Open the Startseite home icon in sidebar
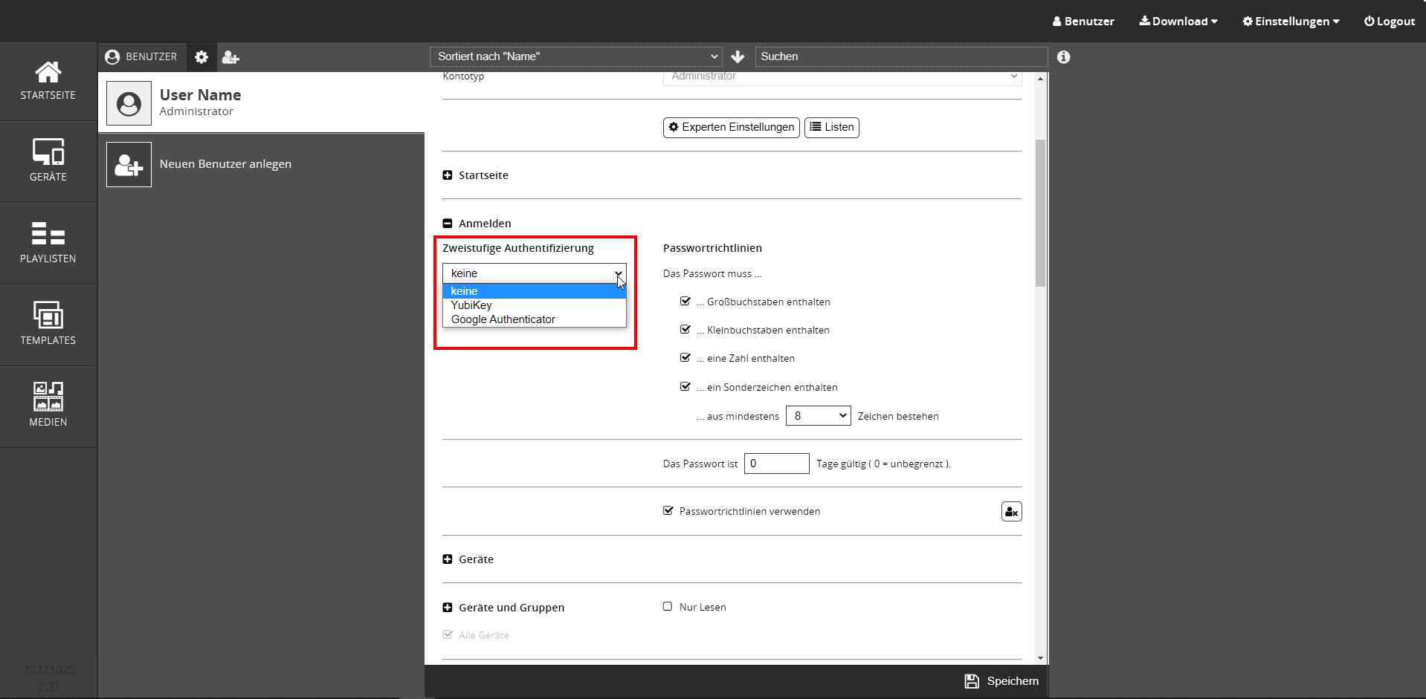 coord(48,81)
